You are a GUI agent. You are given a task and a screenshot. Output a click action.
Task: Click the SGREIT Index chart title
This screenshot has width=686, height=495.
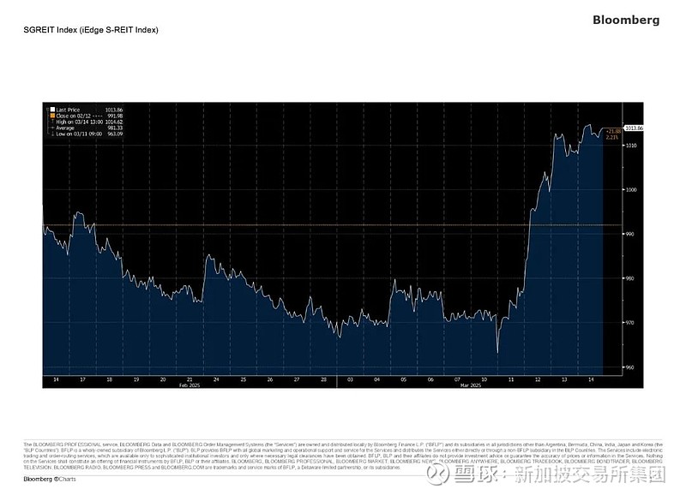tap(91, 30)
